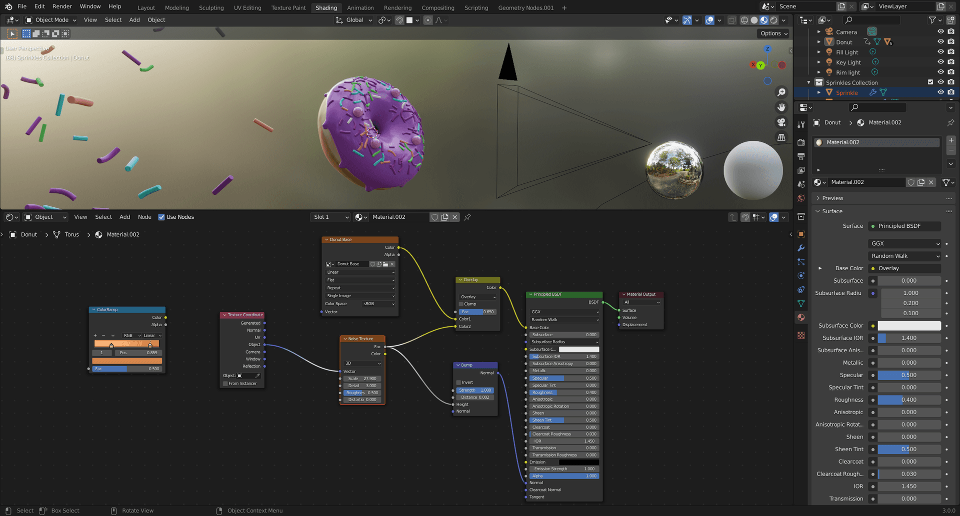Click the viewport Options button

(773, 33)
